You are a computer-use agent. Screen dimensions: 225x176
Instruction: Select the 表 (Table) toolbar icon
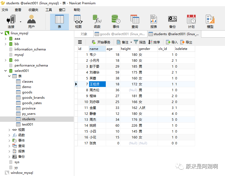click(59, 22)
